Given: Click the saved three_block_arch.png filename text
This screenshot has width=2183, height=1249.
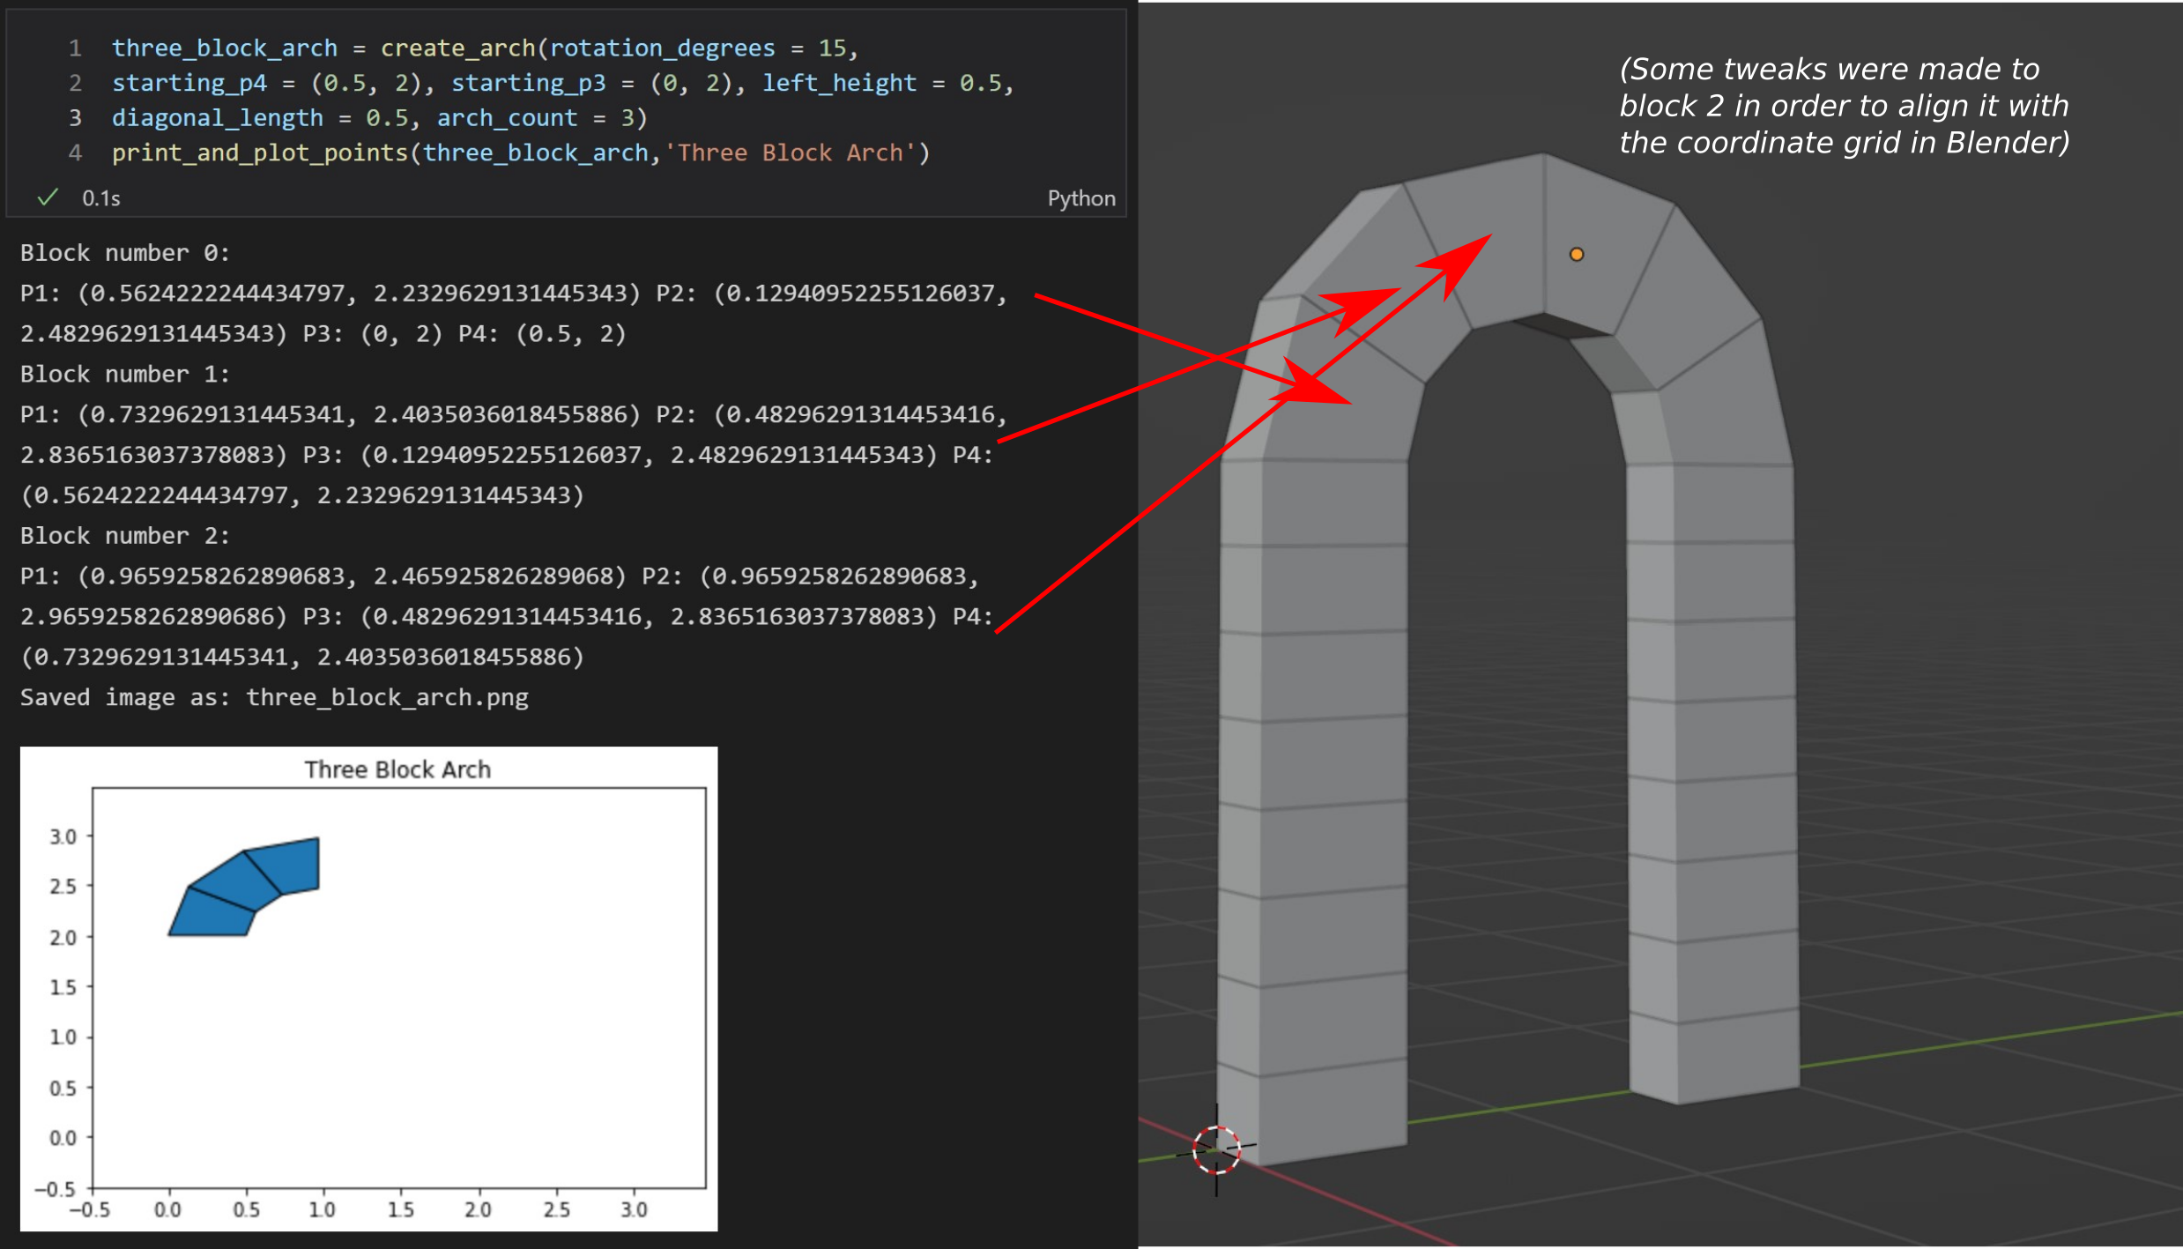Looking at the screenshot, I should [x=387, y=697].
